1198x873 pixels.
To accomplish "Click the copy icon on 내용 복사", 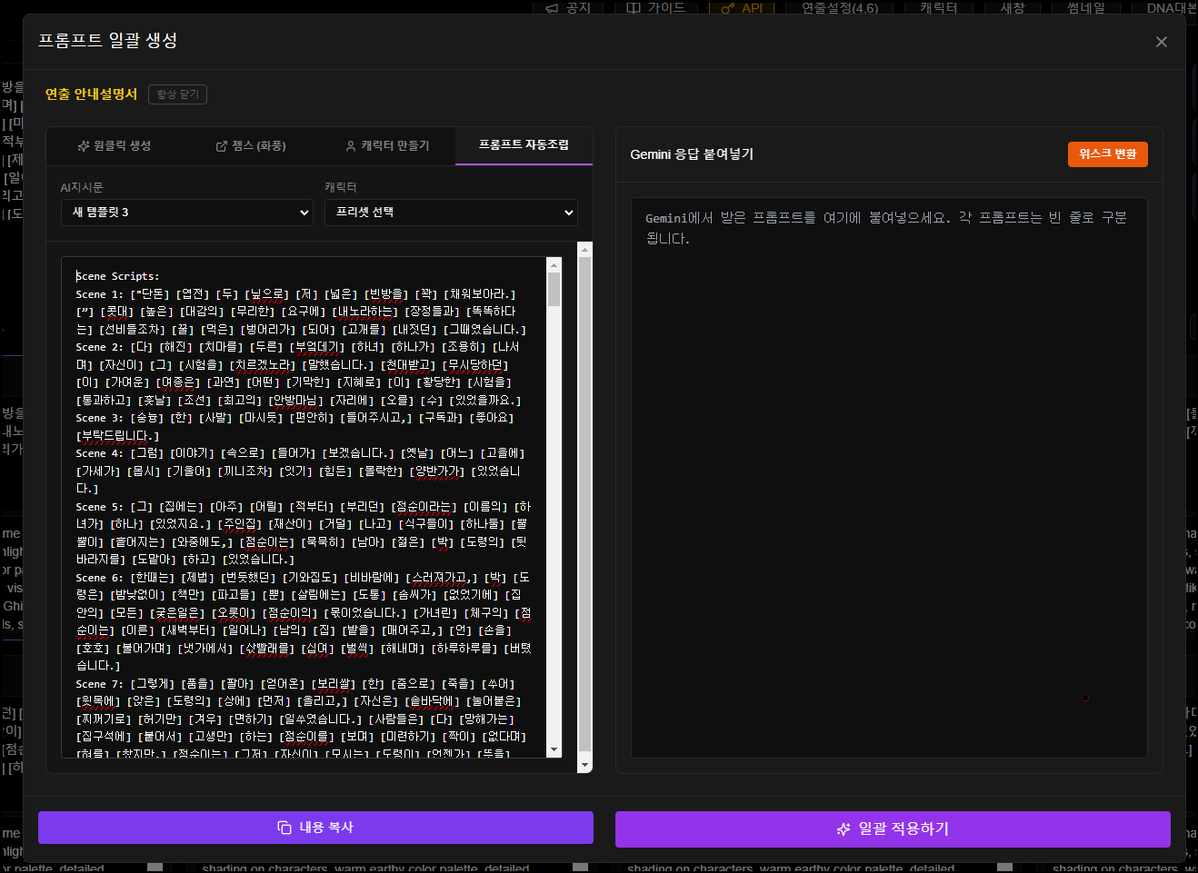I will coord(285,828).
